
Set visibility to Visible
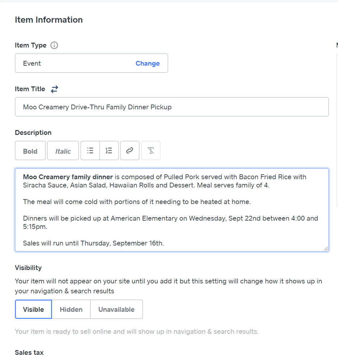(x=33, y=309)
